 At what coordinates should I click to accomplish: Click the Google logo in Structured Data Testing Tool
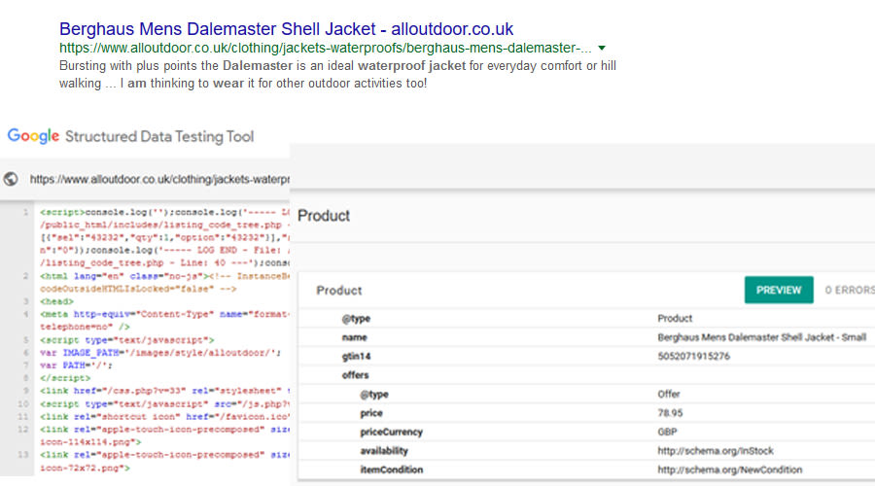[33, 136]
